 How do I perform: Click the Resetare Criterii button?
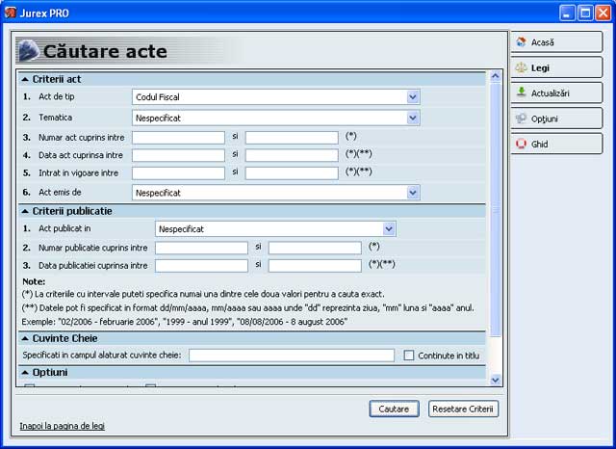[x=463, y=409]
